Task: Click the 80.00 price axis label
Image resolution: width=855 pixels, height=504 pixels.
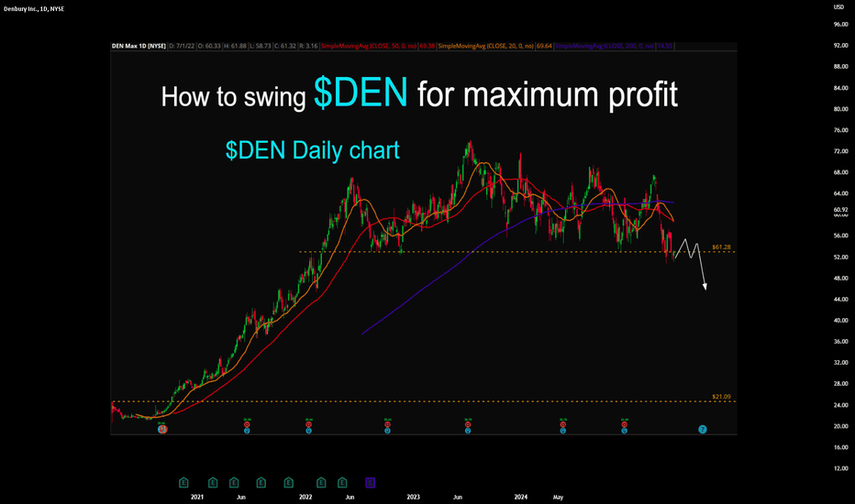Action: 841,109
